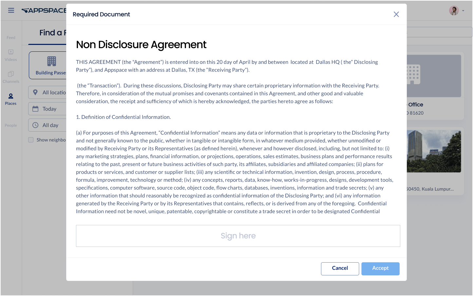Image resolution: width=473 pixels, height=296 pixels.
Task: Open the All locations dropdown
Action: (47, 92)
